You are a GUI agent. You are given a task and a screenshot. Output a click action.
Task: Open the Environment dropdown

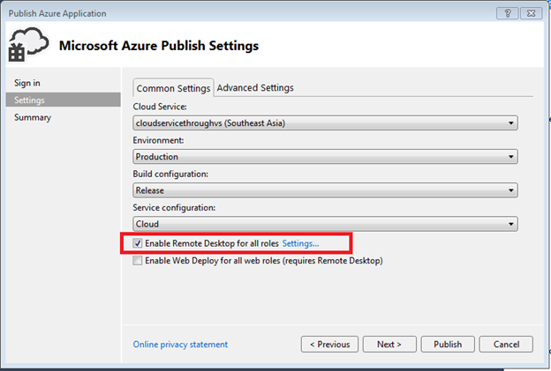(512, 157)
